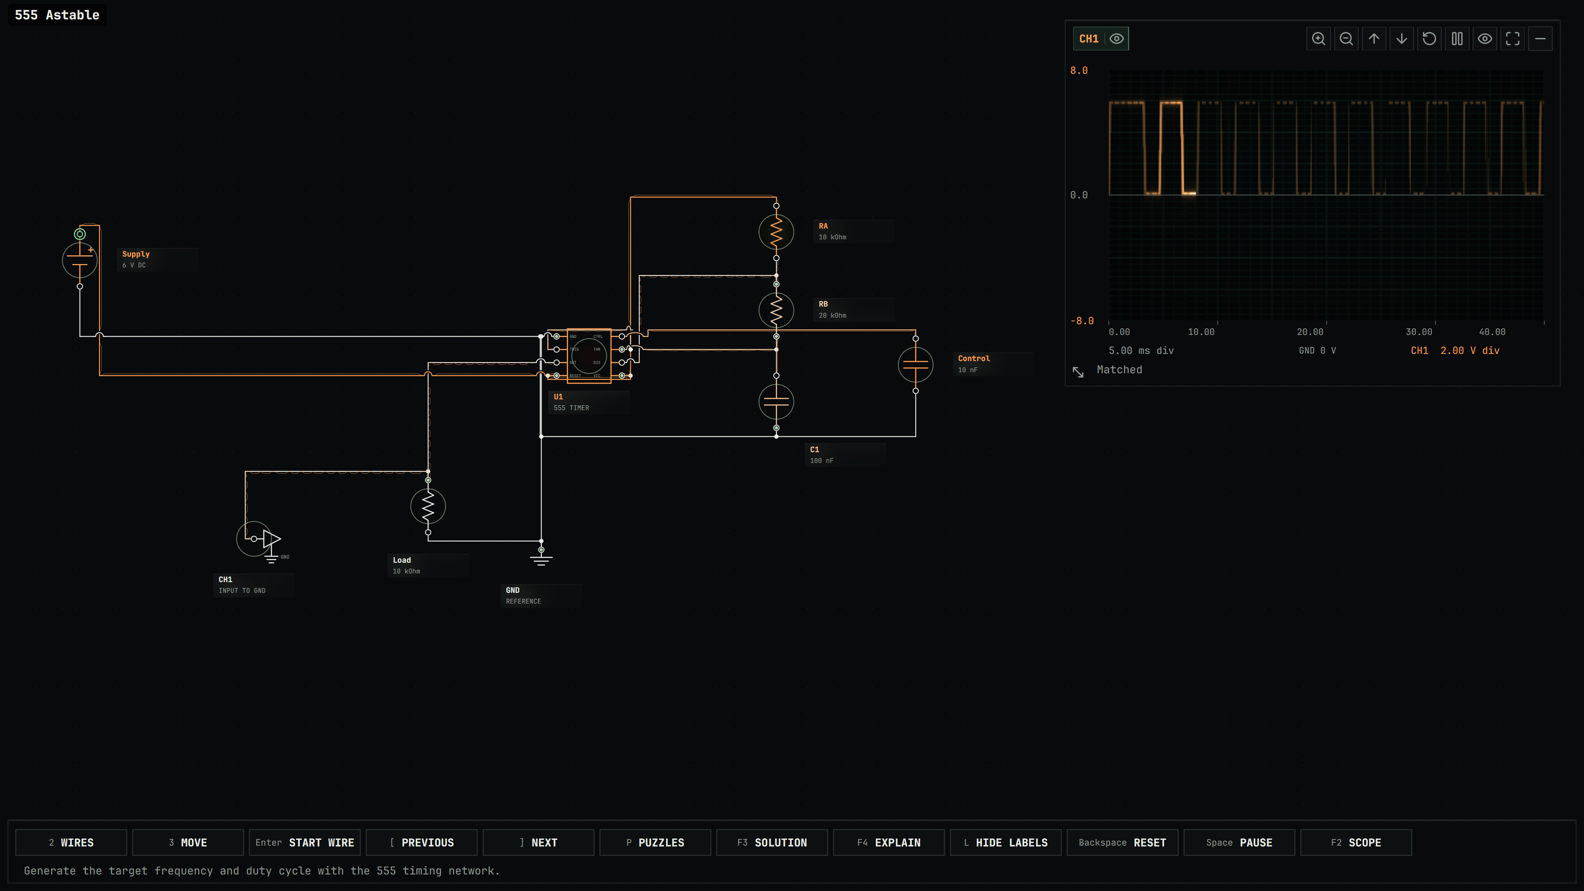1584x891 pixels.
Task: Shift scope trace downward with down arrow
Action: click(x=1401, y=39)
